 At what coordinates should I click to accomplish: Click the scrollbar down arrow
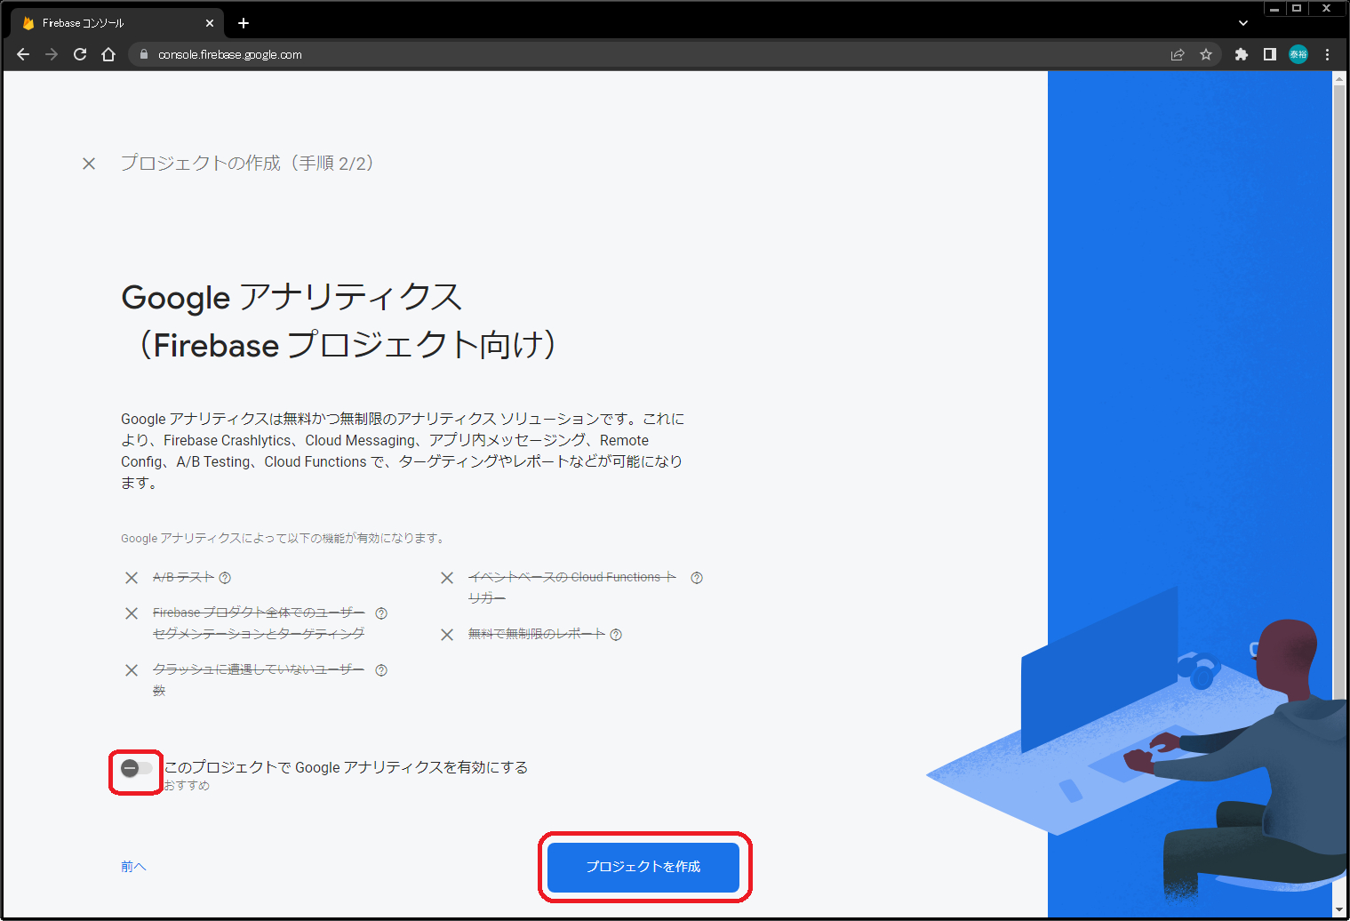point(1339,911)
